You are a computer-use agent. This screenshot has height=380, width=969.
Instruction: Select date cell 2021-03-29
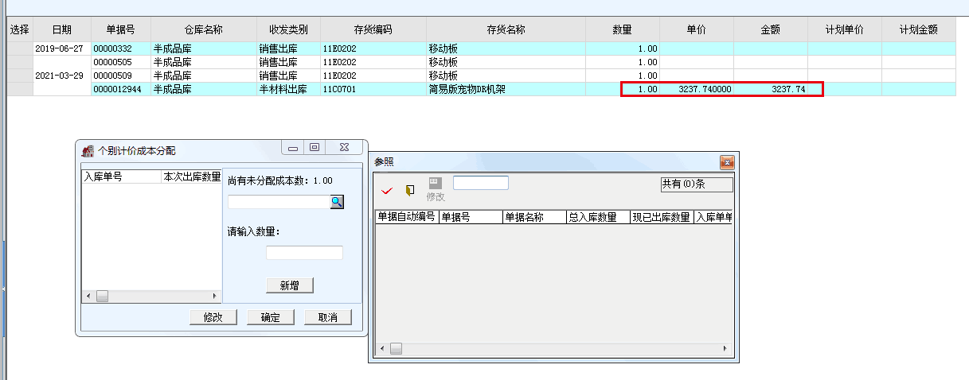(x=62, y=76)
